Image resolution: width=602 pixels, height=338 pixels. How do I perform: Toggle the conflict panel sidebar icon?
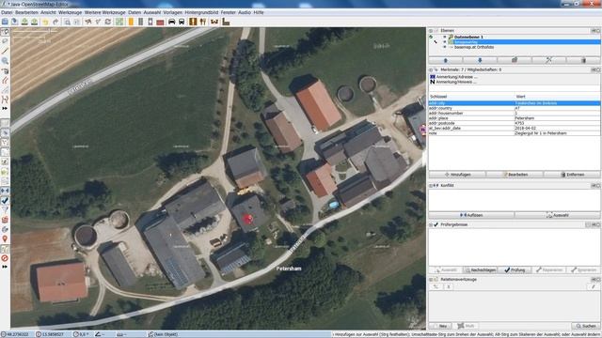(x=5, y=191)
